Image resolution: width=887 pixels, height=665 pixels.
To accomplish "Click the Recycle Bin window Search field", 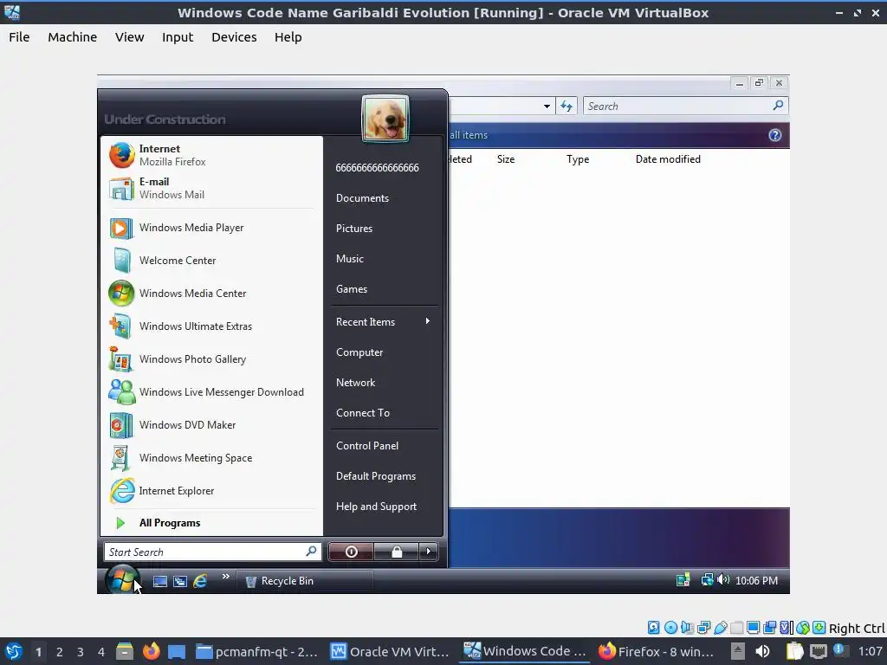I will (x=686, y=106).
